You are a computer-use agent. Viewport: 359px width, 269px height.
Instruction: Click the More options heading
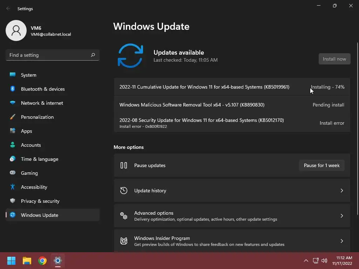pyautogui.click(x=129, y=147)
